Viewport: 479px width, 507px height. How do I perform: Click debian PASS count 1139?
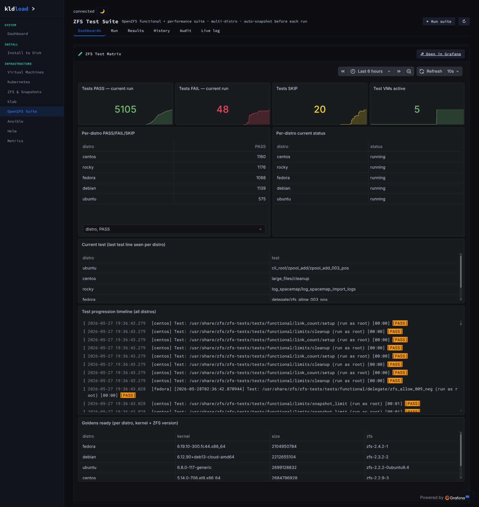tap(261, 188)
